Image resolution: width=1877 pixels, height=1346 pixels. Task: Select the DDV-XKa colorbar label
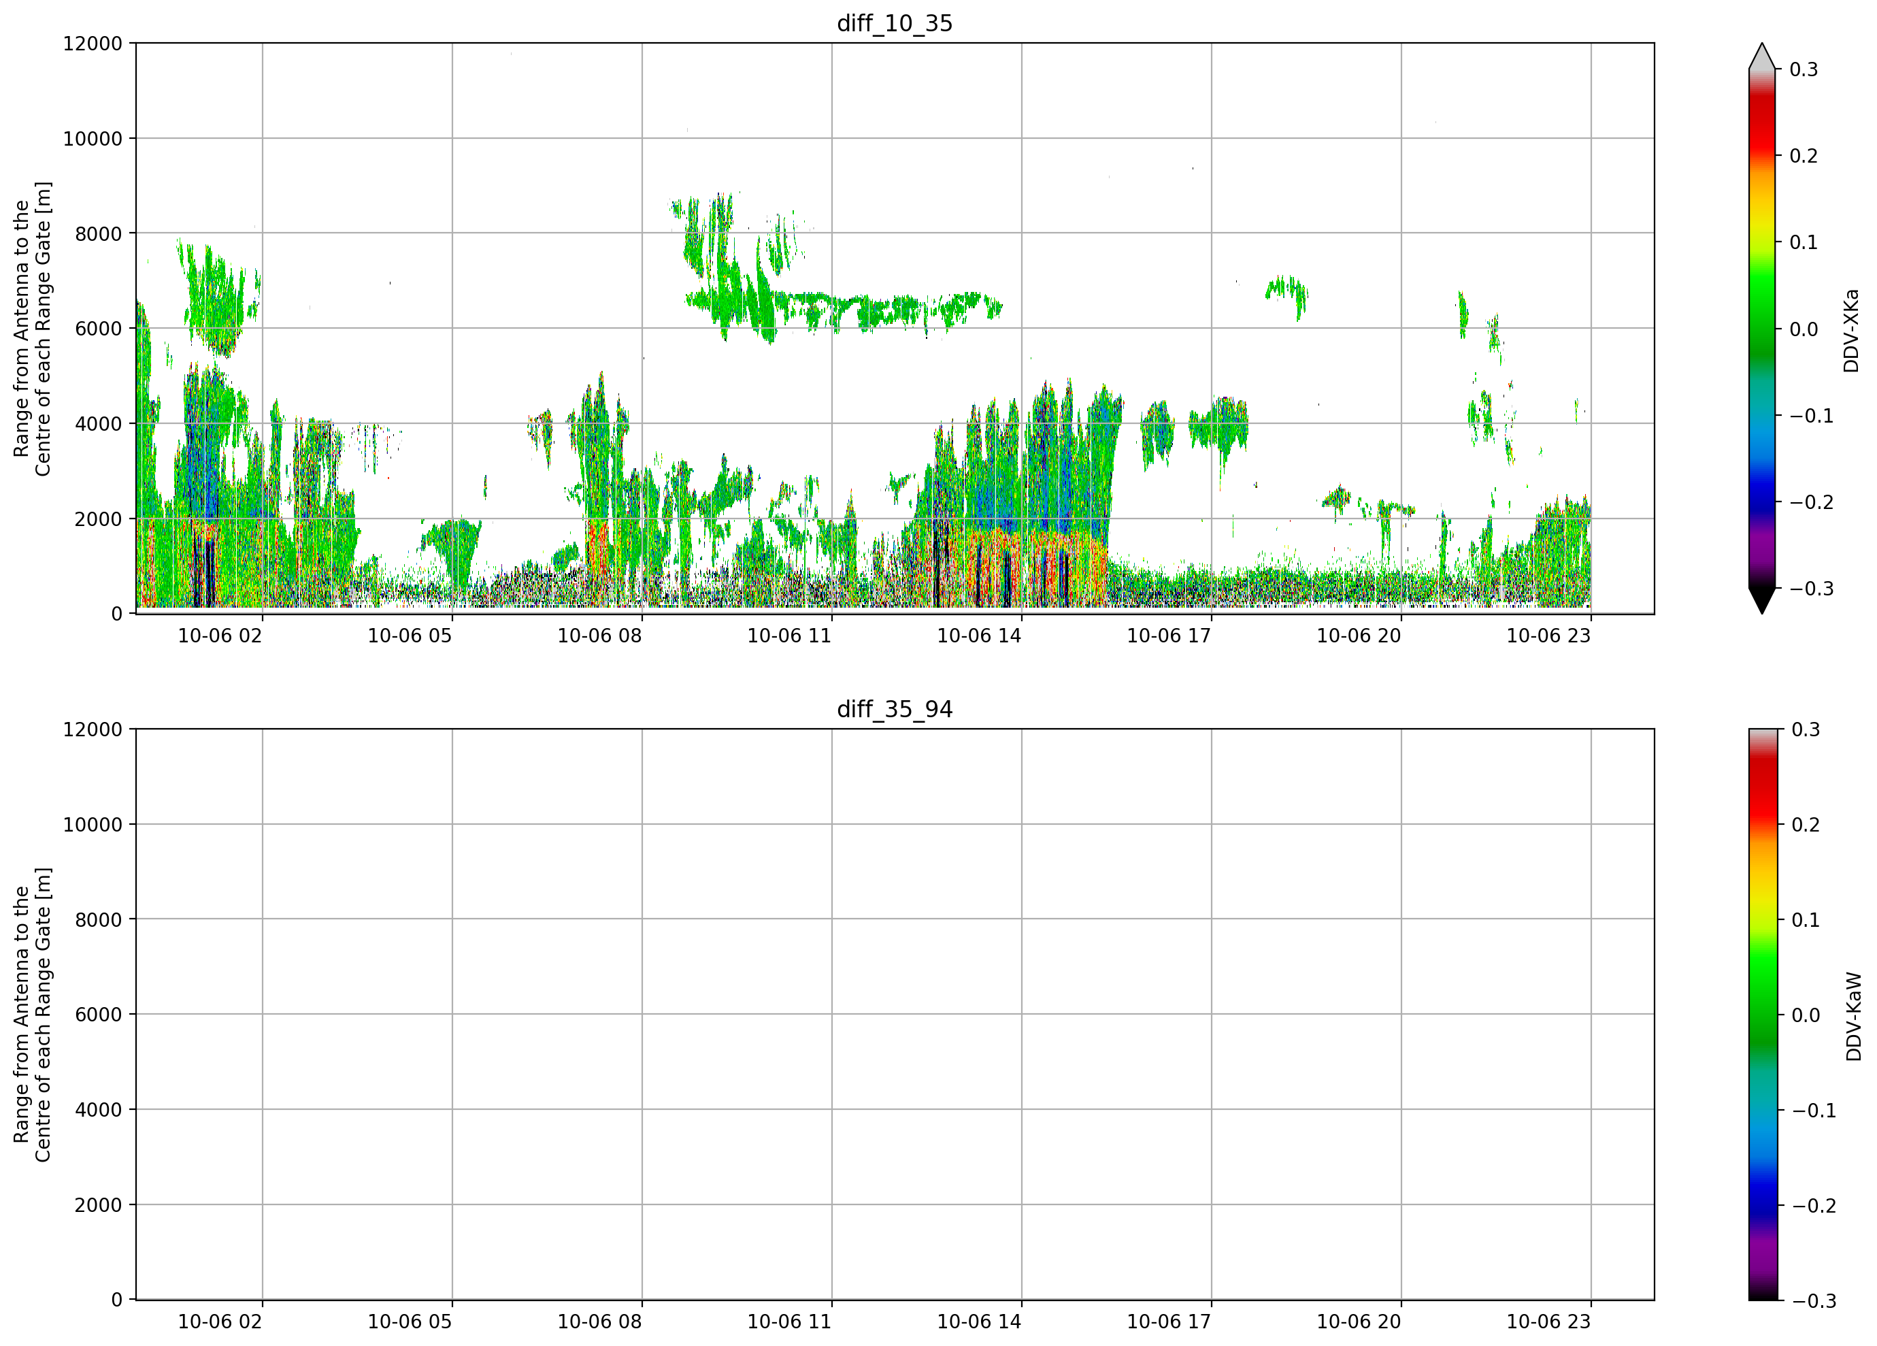[1851, 330]
